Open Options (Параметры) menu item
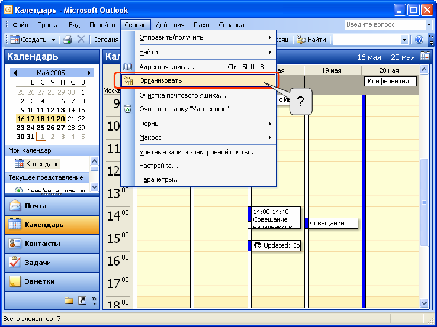437x327 pixels. coord(199,180)
